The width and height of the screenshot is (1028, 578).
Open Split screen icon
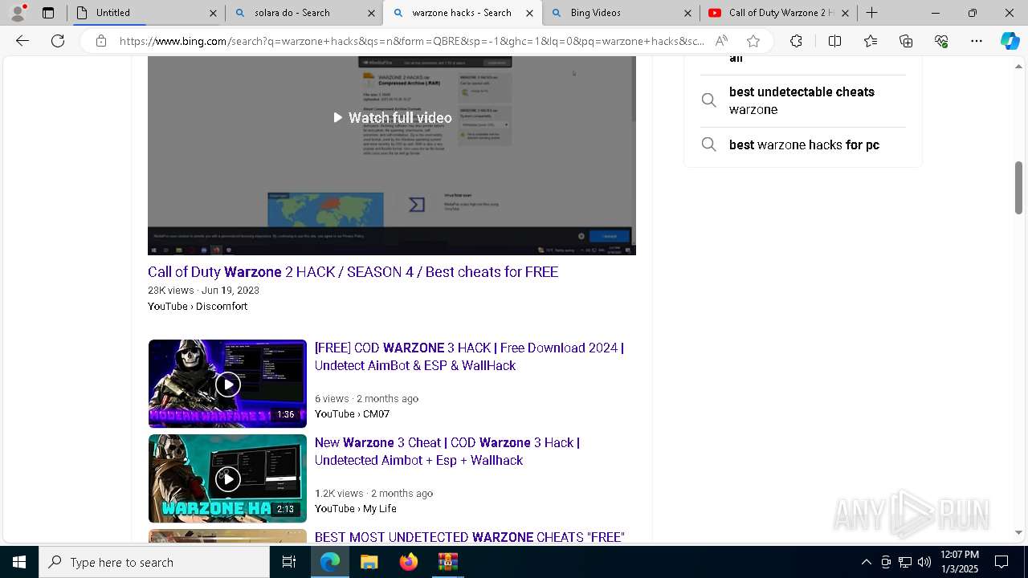(834, 41)
